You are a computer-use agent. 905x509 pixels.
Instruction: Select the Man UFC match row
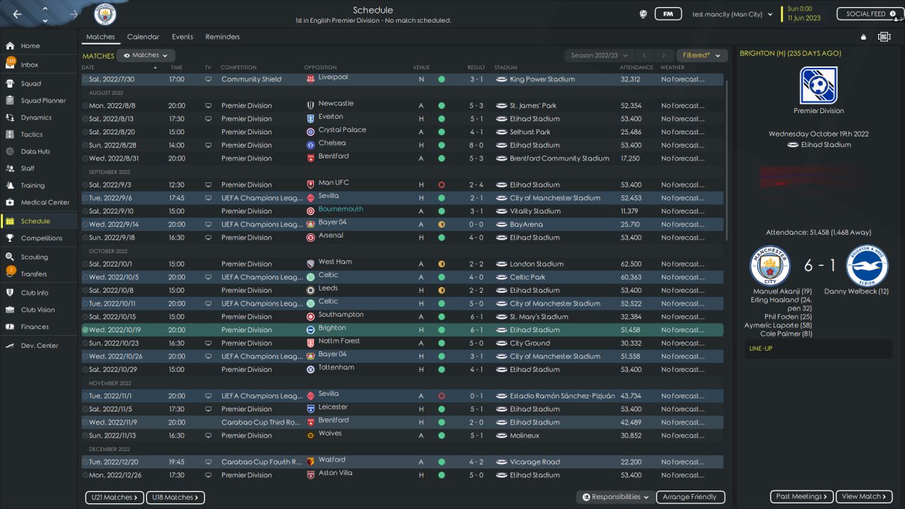pos(402,185)
